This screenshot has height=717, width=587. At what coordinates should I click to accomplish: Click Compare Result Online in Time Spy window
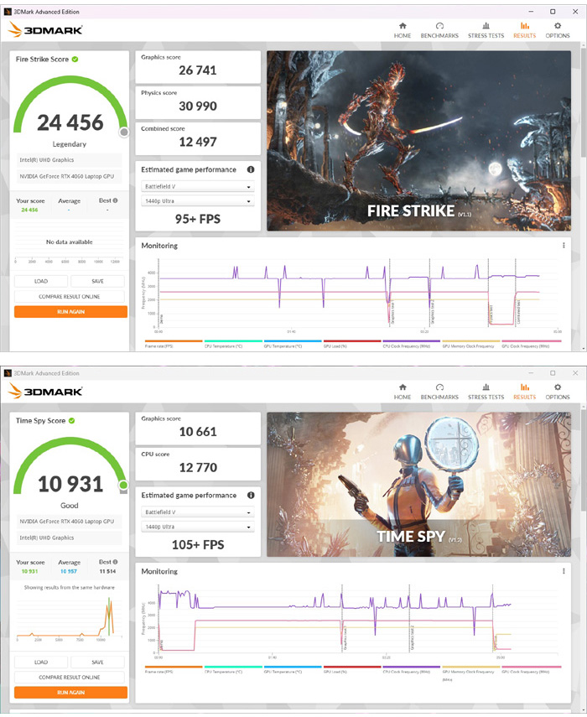pos(70,677)
